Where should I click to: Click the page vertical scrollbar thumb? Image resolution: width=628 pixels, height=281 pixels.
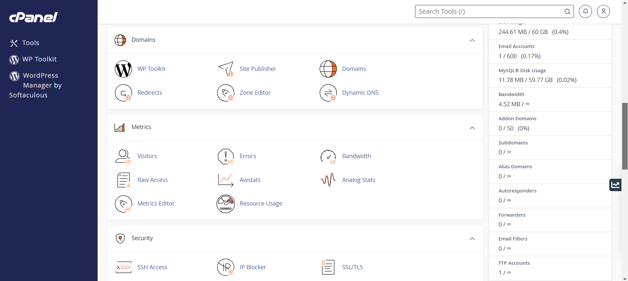point(625,136)
